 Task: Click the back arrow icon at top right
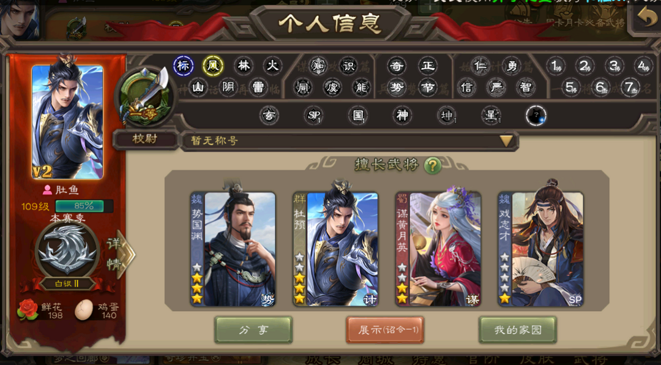tap(644, 18)
